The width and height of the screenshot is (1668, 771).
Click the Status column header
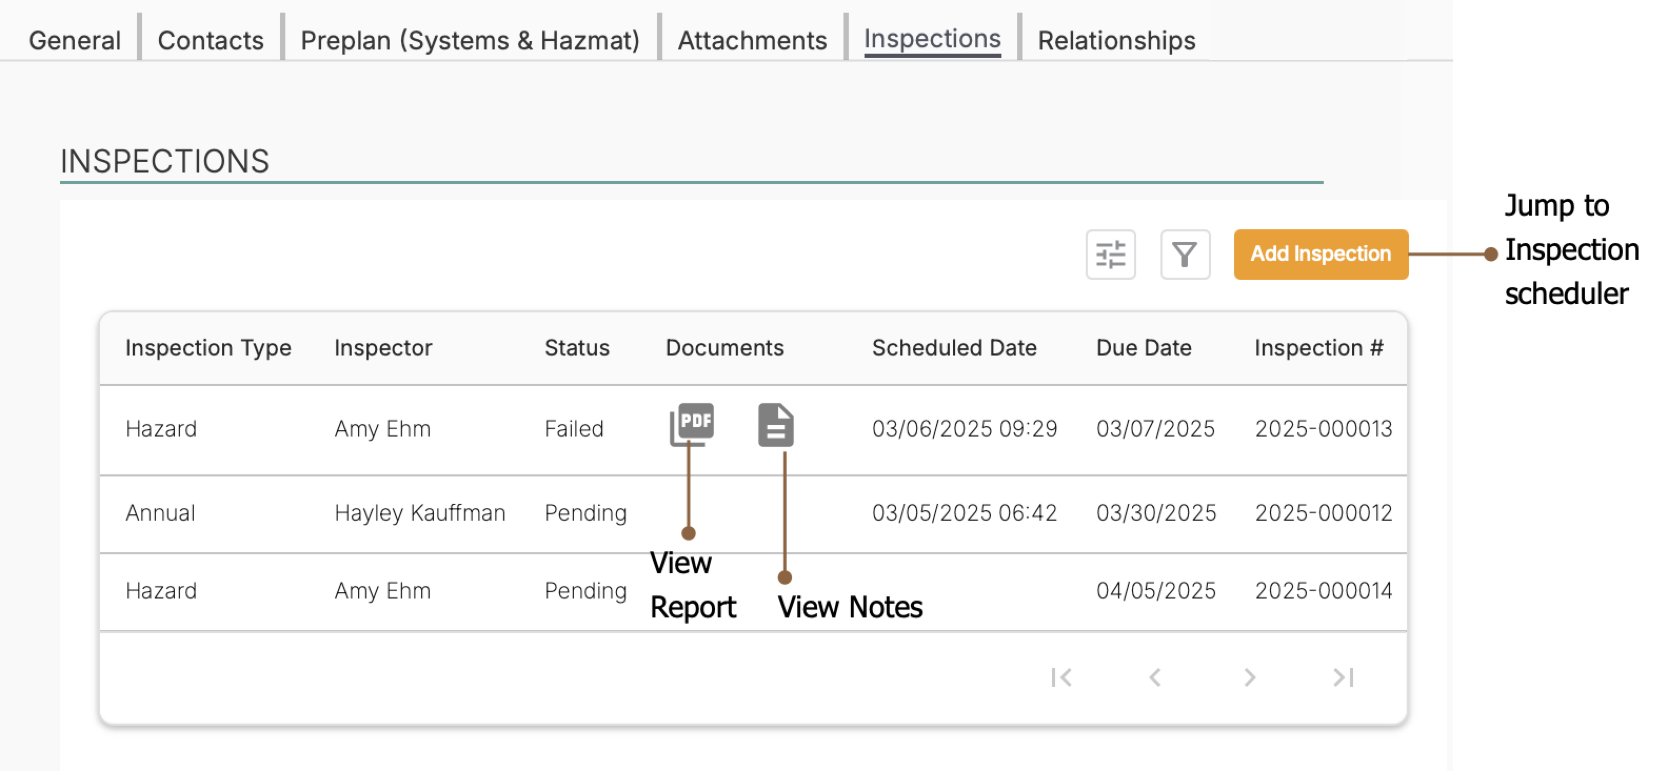tap(577, 348)
